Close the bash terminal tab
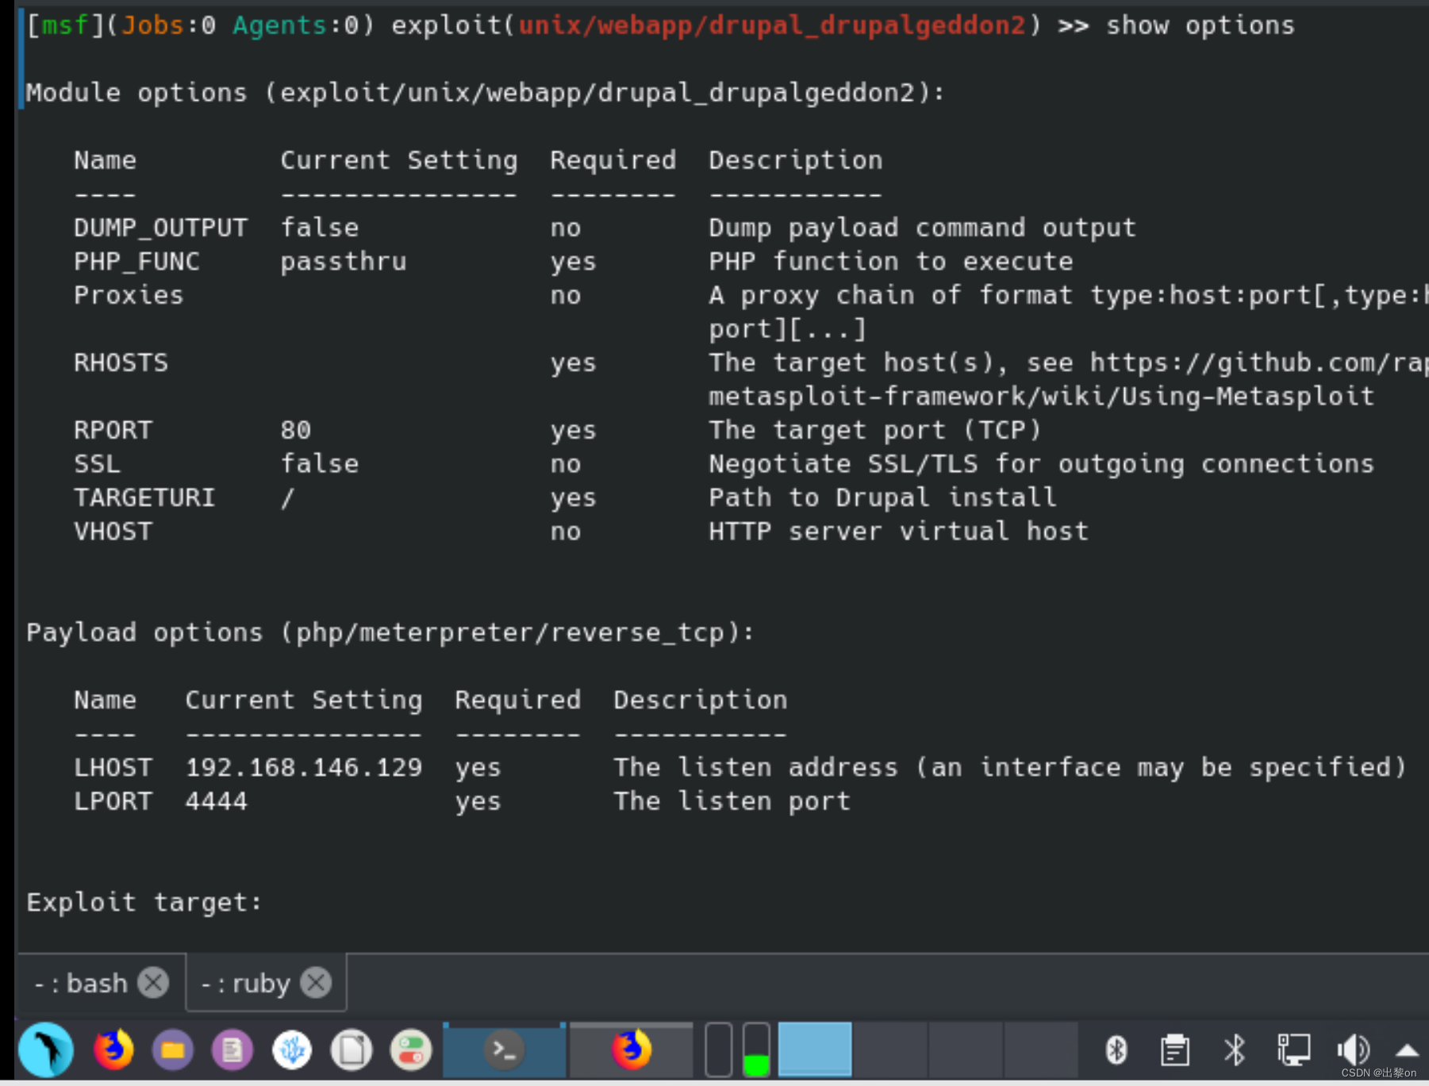 [153, 983]
